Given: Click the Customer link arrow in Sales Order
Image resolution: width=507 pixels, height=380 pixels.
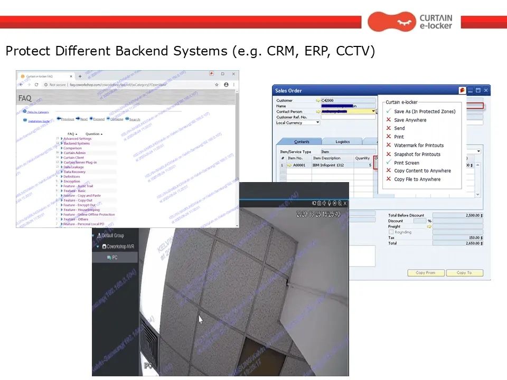Looking at the screenshot, I should point(318,100).
